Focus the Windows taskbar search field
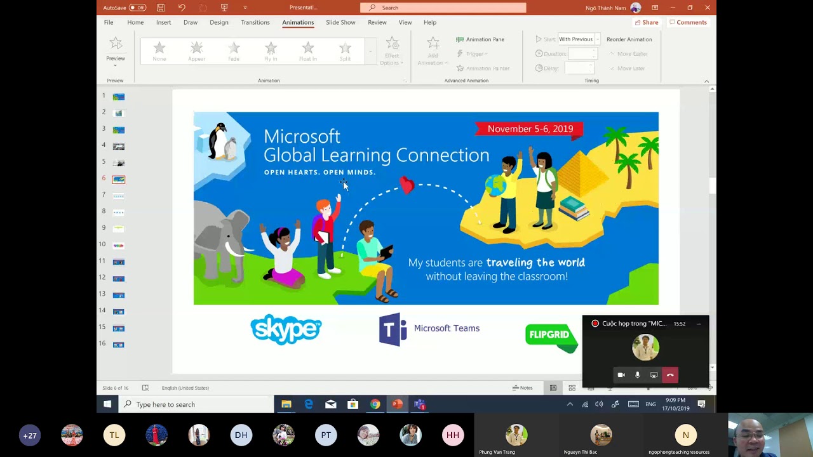Image resolution: width=813 pixels, height=457 pixels. (196, 404)
